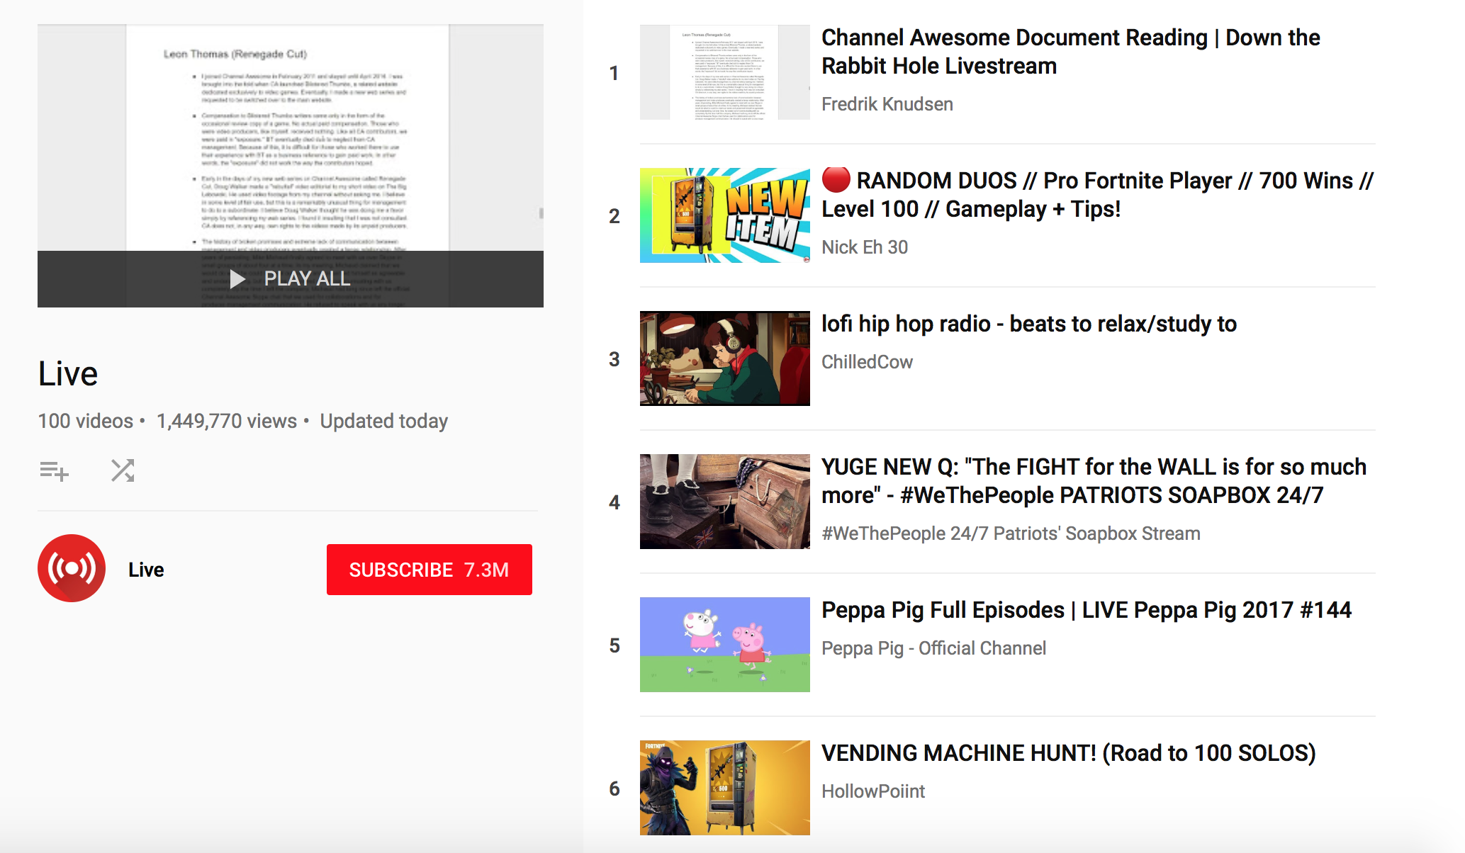Click the NEW ITEM Fortnite thumbnail
The height and width of the screenshot is (853, 1465).
(x=724, y=215)
